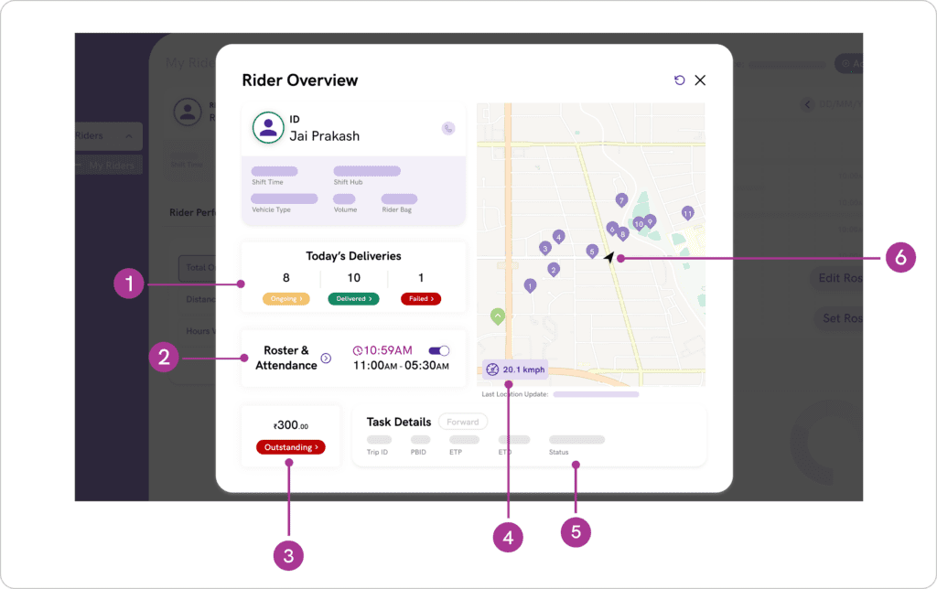Click the Edit Roster background button

(836, 278)
